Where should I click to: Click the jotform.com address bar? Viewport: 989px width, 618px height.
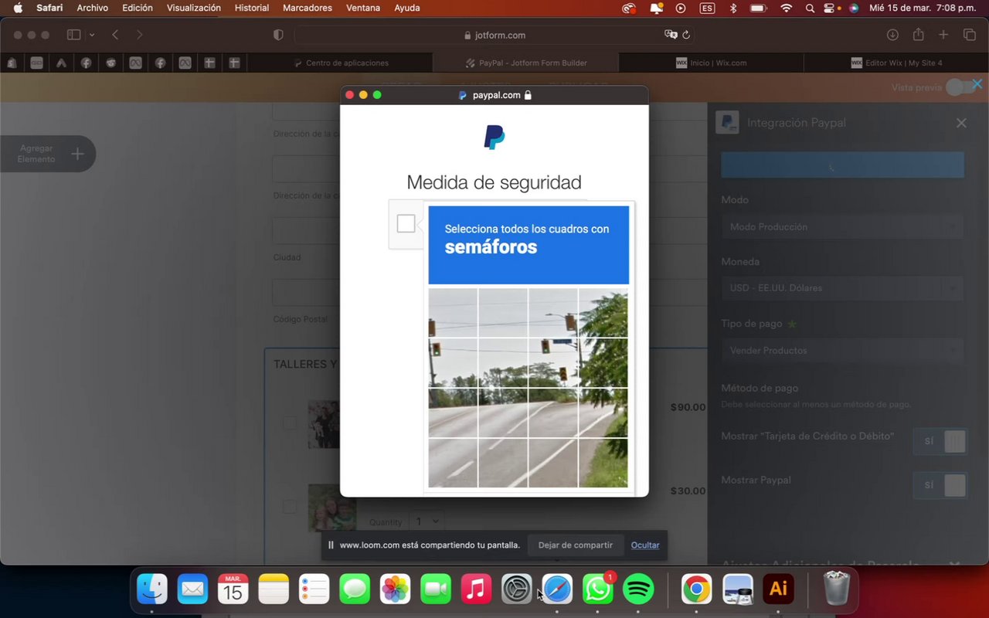click(x=494, y=35)
